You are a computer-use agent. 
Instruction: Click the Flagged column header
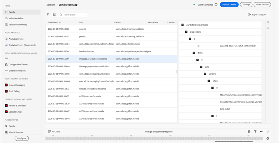coord(171,23)
